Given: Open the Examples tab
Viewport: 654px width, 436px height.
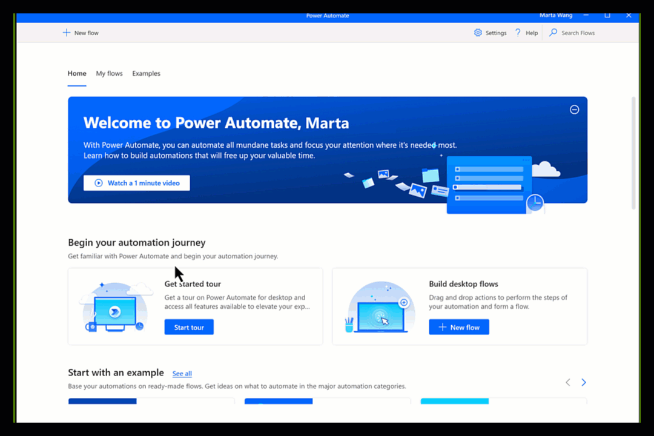Looking at the screenshot, I should pyautogui.click(x=146, y=73).
